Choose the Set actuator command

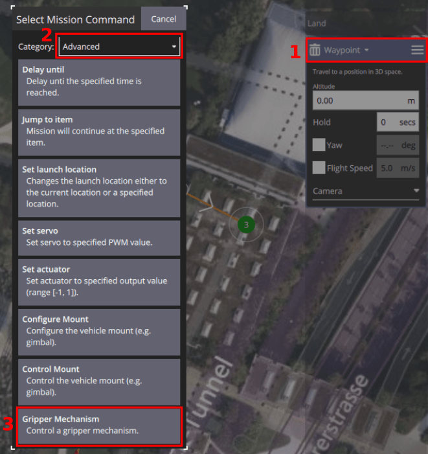point(98,281)
